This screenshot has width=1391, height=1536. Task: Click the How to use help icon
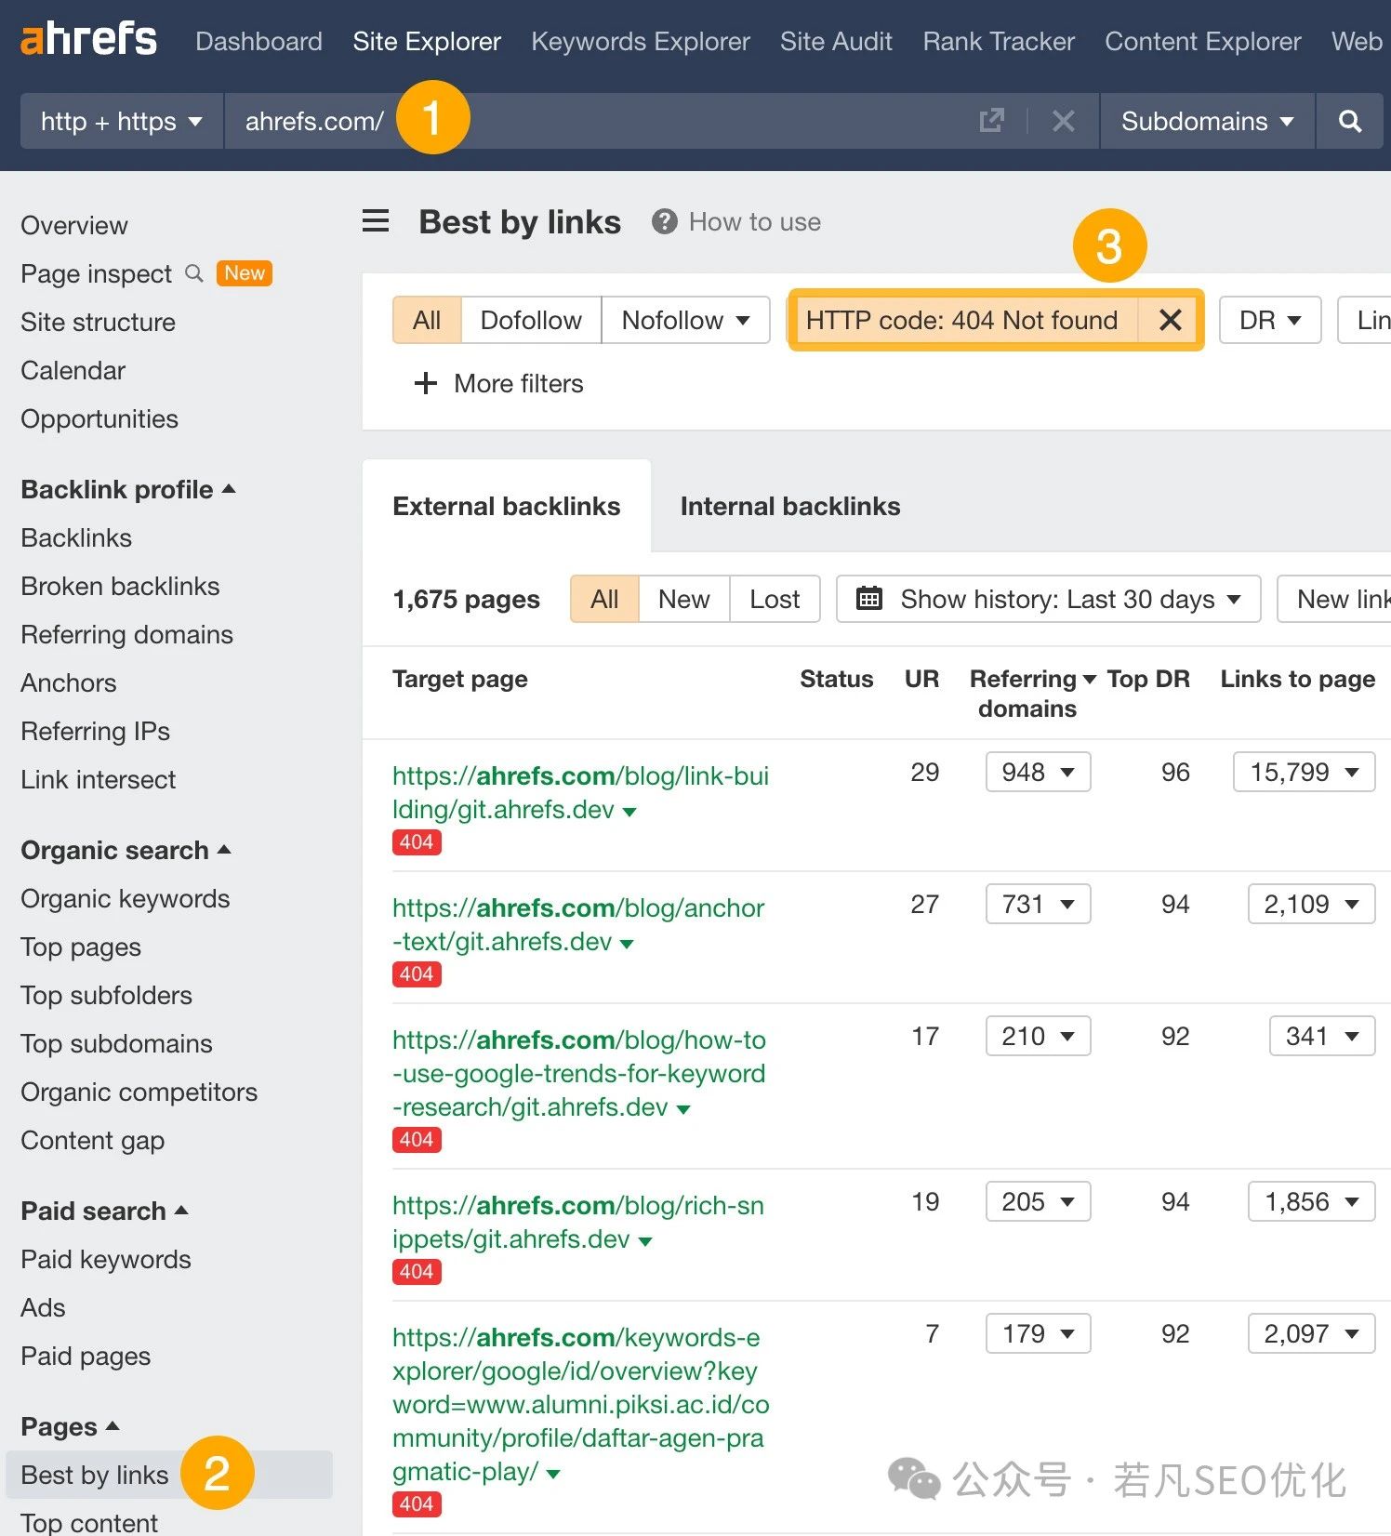coord(664,221)
